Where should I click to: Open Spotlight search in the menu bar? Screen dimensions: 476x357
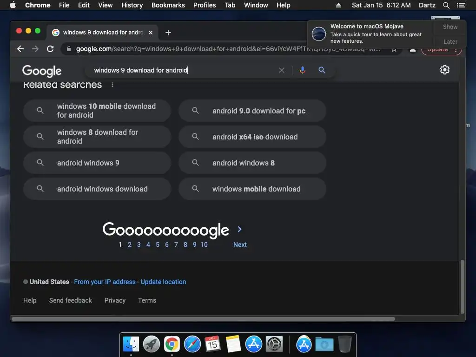pos(446,5)
